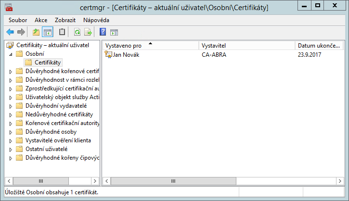Open the Zobrazit menu

point(65,20)
